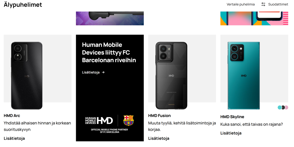Click the HMD Skyline product title
The width and height of the screenshot is (294, 147).
232,117
